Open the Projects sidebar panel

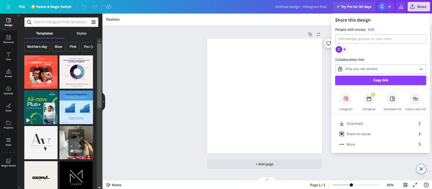pyautogui.click(x=8, y=125)
